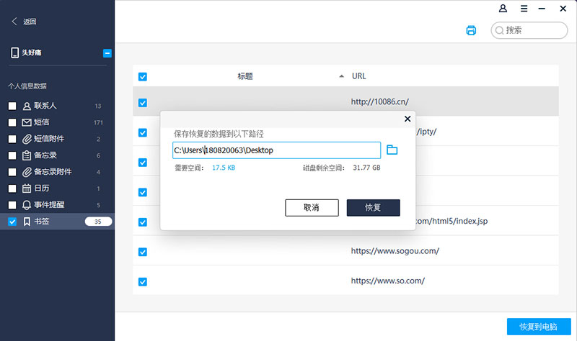The width and height of the screenshot is (577, 341).
Task: Click 恢复到电脑 button at bottom
Action: click(x=537, y=326)
